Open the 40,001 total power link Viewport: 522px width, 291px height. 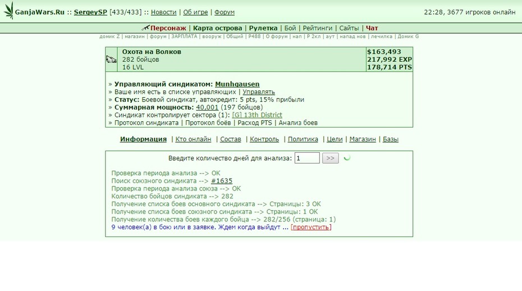207,107
